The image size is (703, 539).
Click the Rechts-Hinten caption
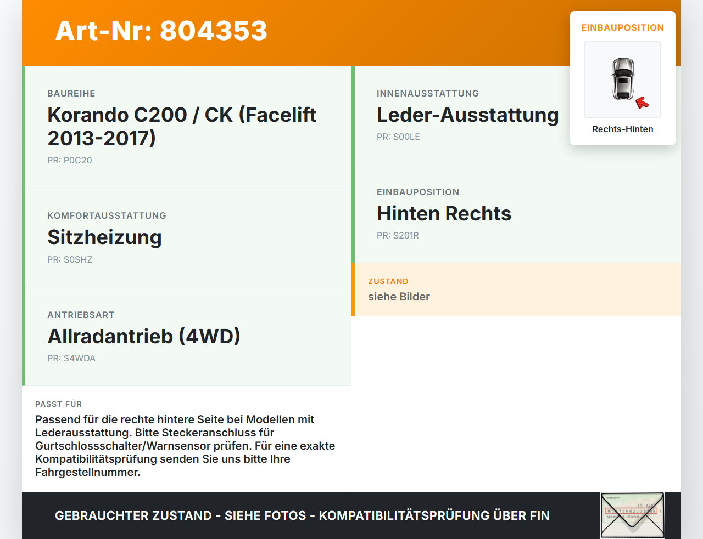(623, 129)
